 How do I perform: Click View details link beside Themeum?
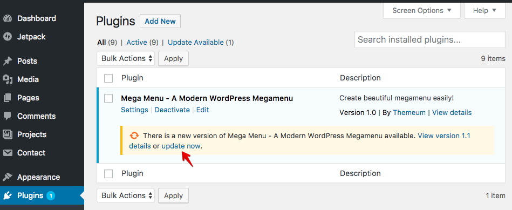(x=452, y=113)
